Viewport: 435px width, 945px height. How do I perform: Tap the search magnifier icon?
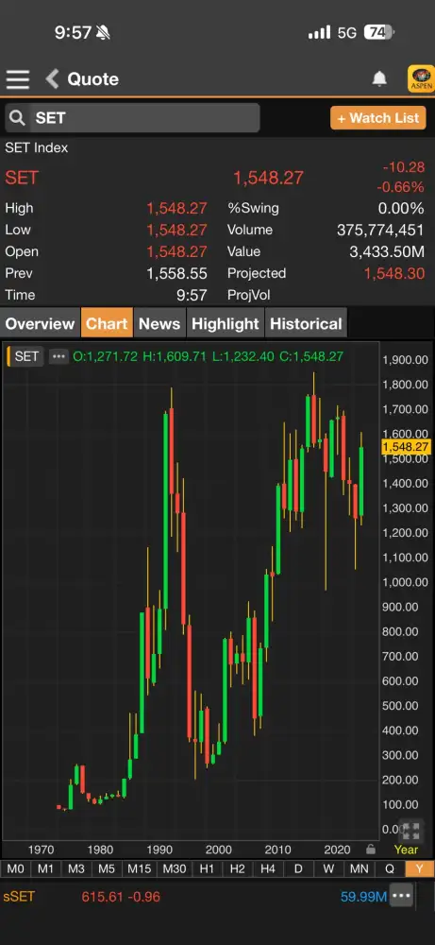coord(17,117)
